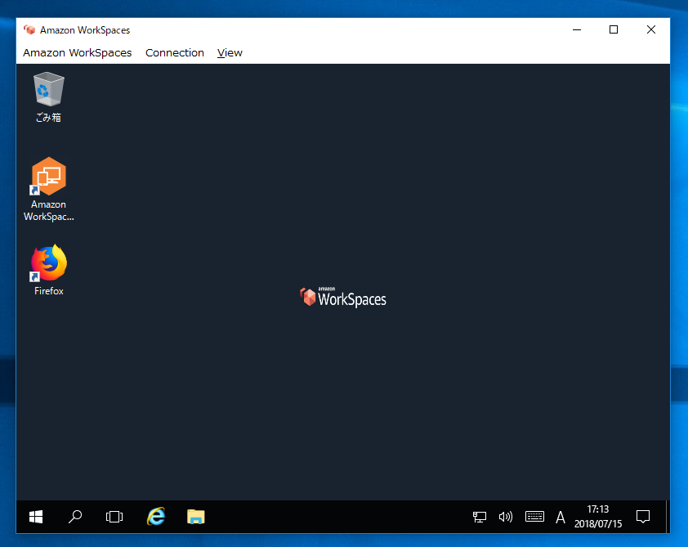The width and height of the screenshot is (688, 547).
Task: Click the Amazon WorkSpaces menu bar entry
Action: coord(77,52)
